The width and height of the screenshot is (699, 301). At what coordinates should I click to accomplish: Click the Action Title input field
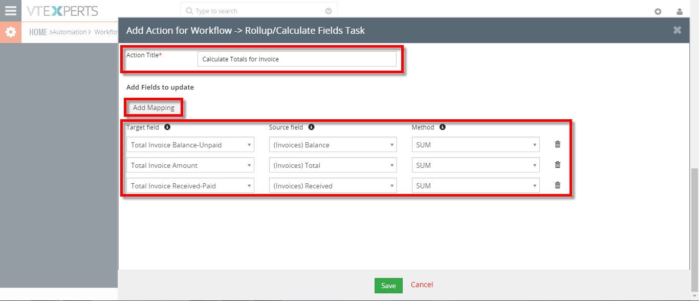[297, 59]
